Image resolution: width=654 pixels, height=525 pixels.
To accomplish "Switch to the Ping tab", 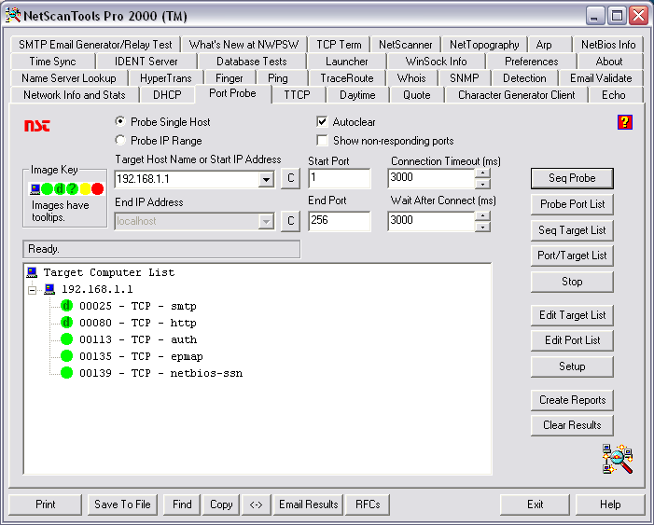I will tap(278, 78).
